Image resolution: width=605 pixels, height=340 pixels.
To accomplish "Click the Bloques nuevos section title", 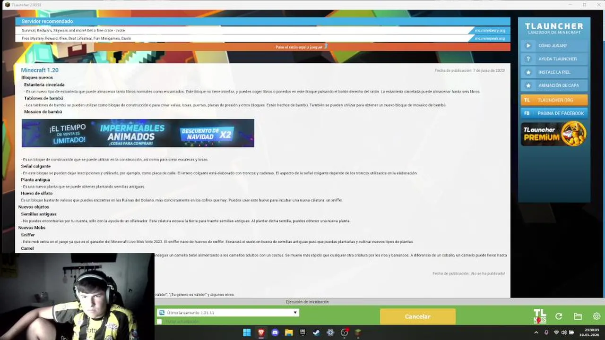I will (x=37, y=77).
